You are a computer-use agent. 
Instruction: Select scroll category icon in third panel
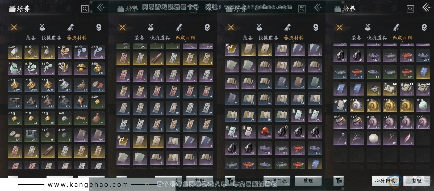tap(287, 27)
